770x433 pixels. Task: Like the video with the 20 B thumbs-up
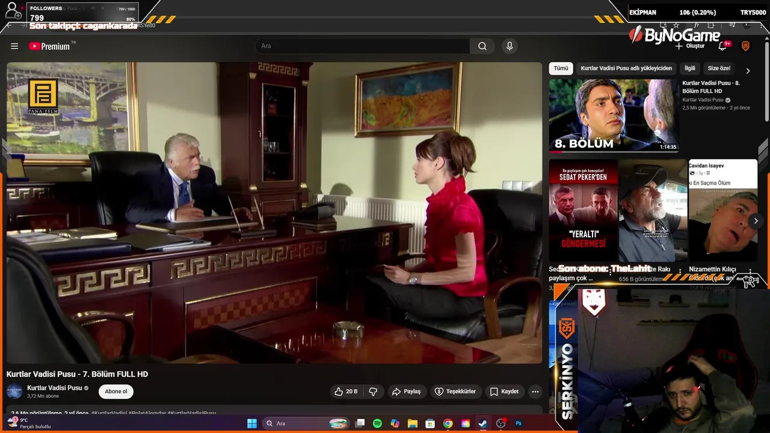pyautogui.click(x=346, y=392)
